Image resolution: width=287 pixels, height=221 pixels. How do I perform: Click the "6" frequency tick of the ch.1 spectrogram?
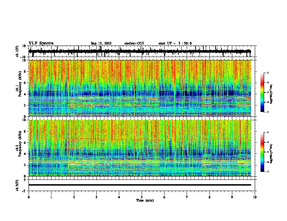click(x=25, y=83)
